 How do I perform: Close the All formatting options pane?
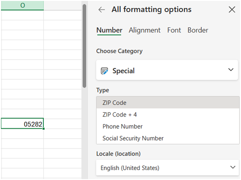pyautogui.click(x=232, y=9)
